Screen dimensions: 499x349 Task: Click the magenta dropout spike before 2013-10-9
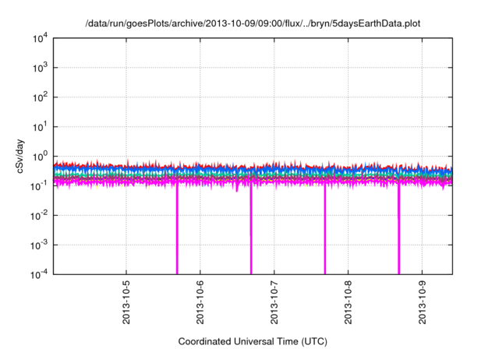click(398, 229)
